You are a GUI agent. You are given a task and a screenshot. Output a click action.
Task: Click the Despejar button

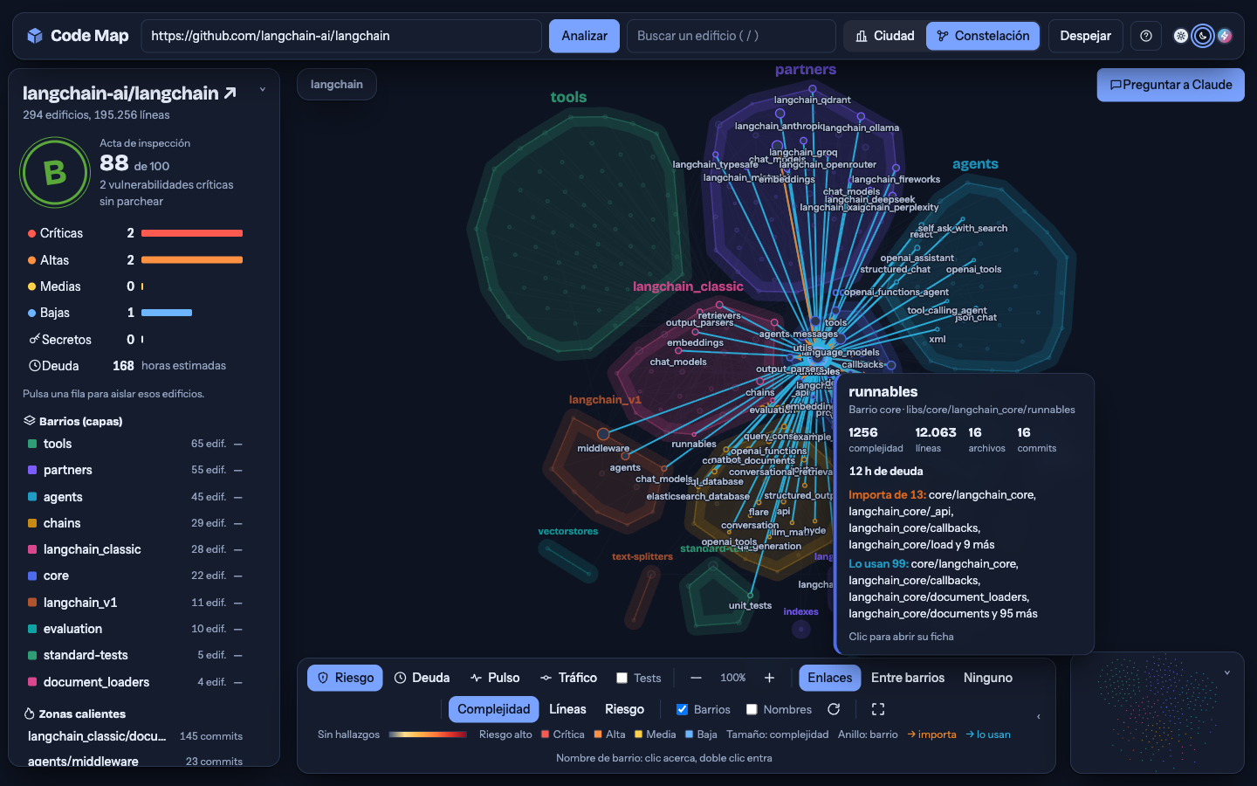[1085, 36]
